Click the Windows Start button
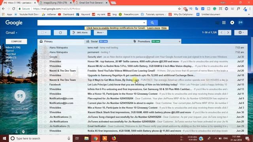Viewport: 253px width, 142px height. pos(4,138)
